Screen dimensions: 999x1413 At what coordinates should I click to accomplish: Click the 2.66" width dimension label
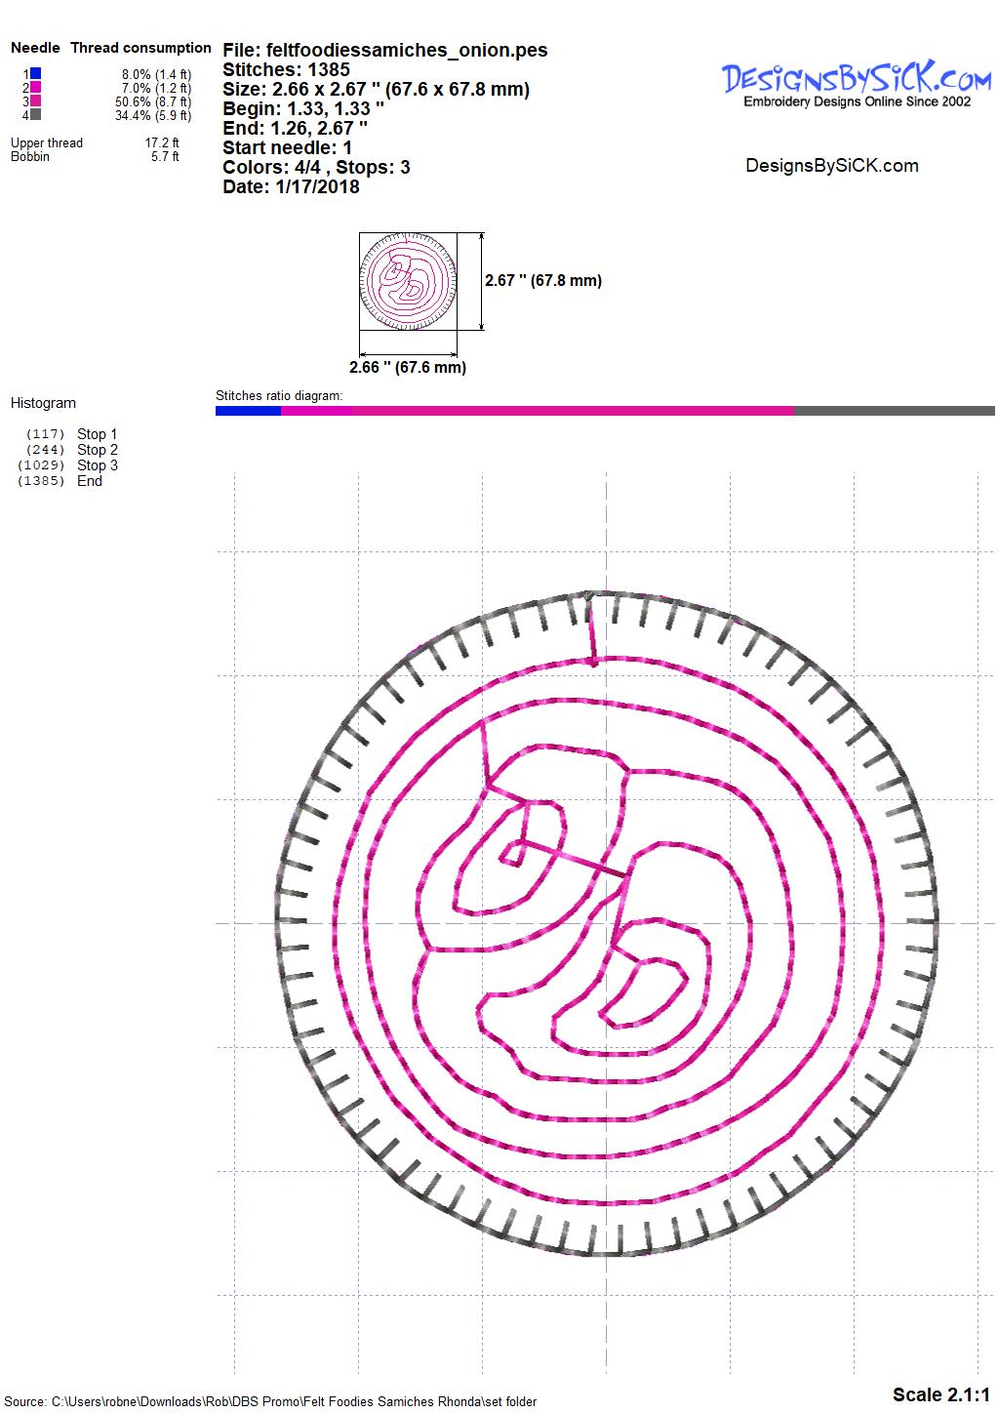point(408,368)
